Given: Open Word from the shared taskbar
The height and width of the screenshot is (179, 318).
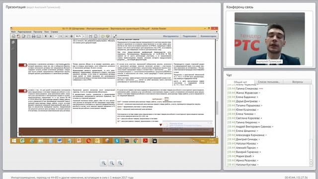Looking at the screenshot, I should click(60, 141).
